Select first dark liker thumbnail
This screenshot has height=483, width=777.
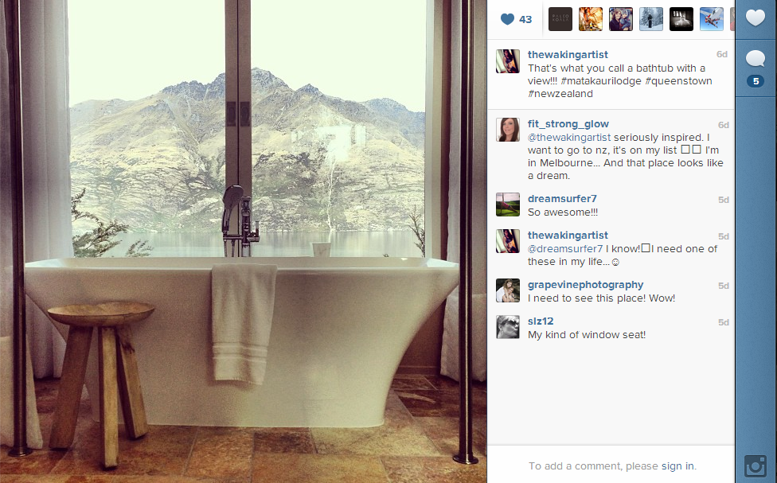(x=560, y=19)
